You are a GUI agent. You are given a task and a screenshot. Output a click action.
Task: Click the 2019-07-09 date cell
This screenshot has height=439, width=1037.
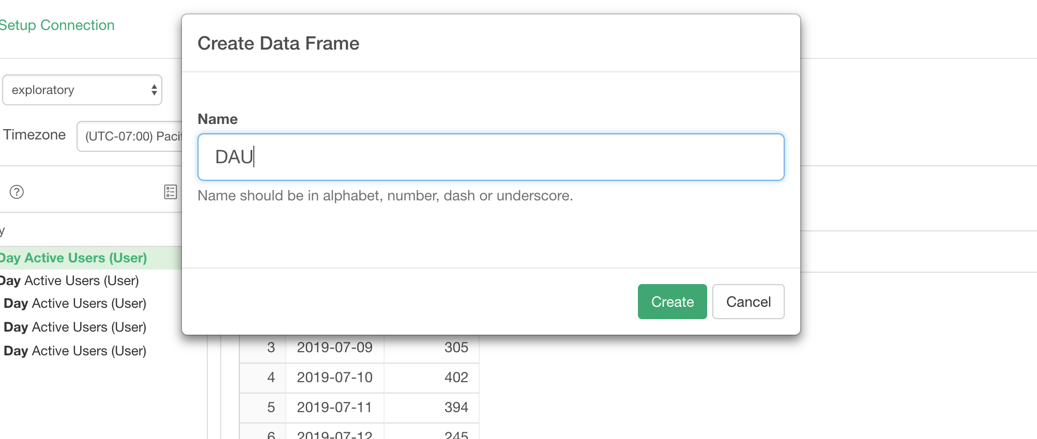click(335, 348)
